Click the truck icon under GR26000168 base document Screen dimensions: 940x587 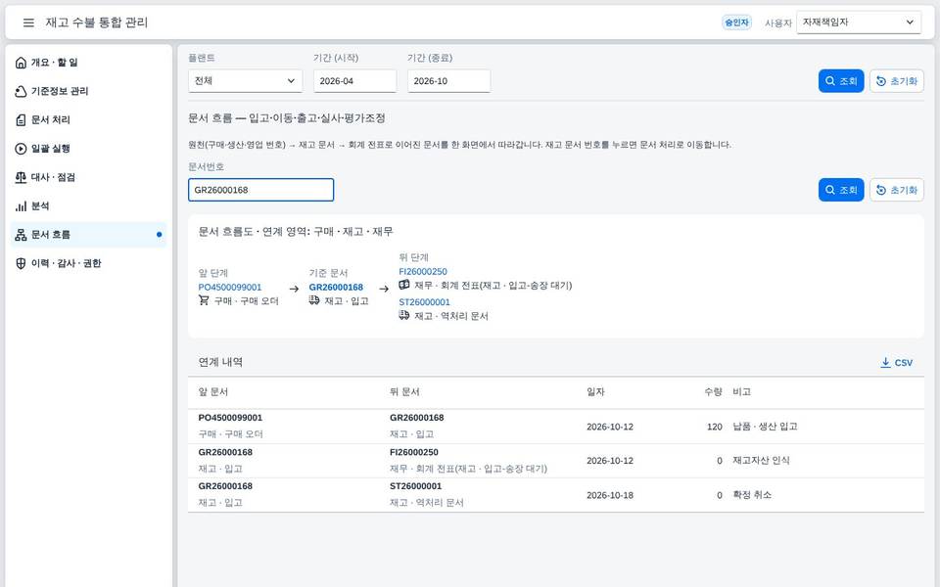pos(314,300)
